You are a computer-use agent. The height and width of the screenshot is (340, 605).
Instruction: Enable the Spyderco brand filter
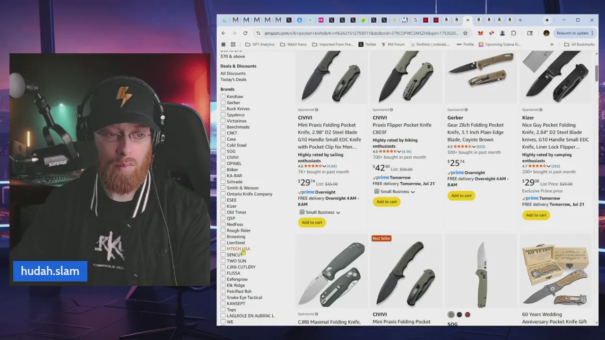tap(223, 115)
